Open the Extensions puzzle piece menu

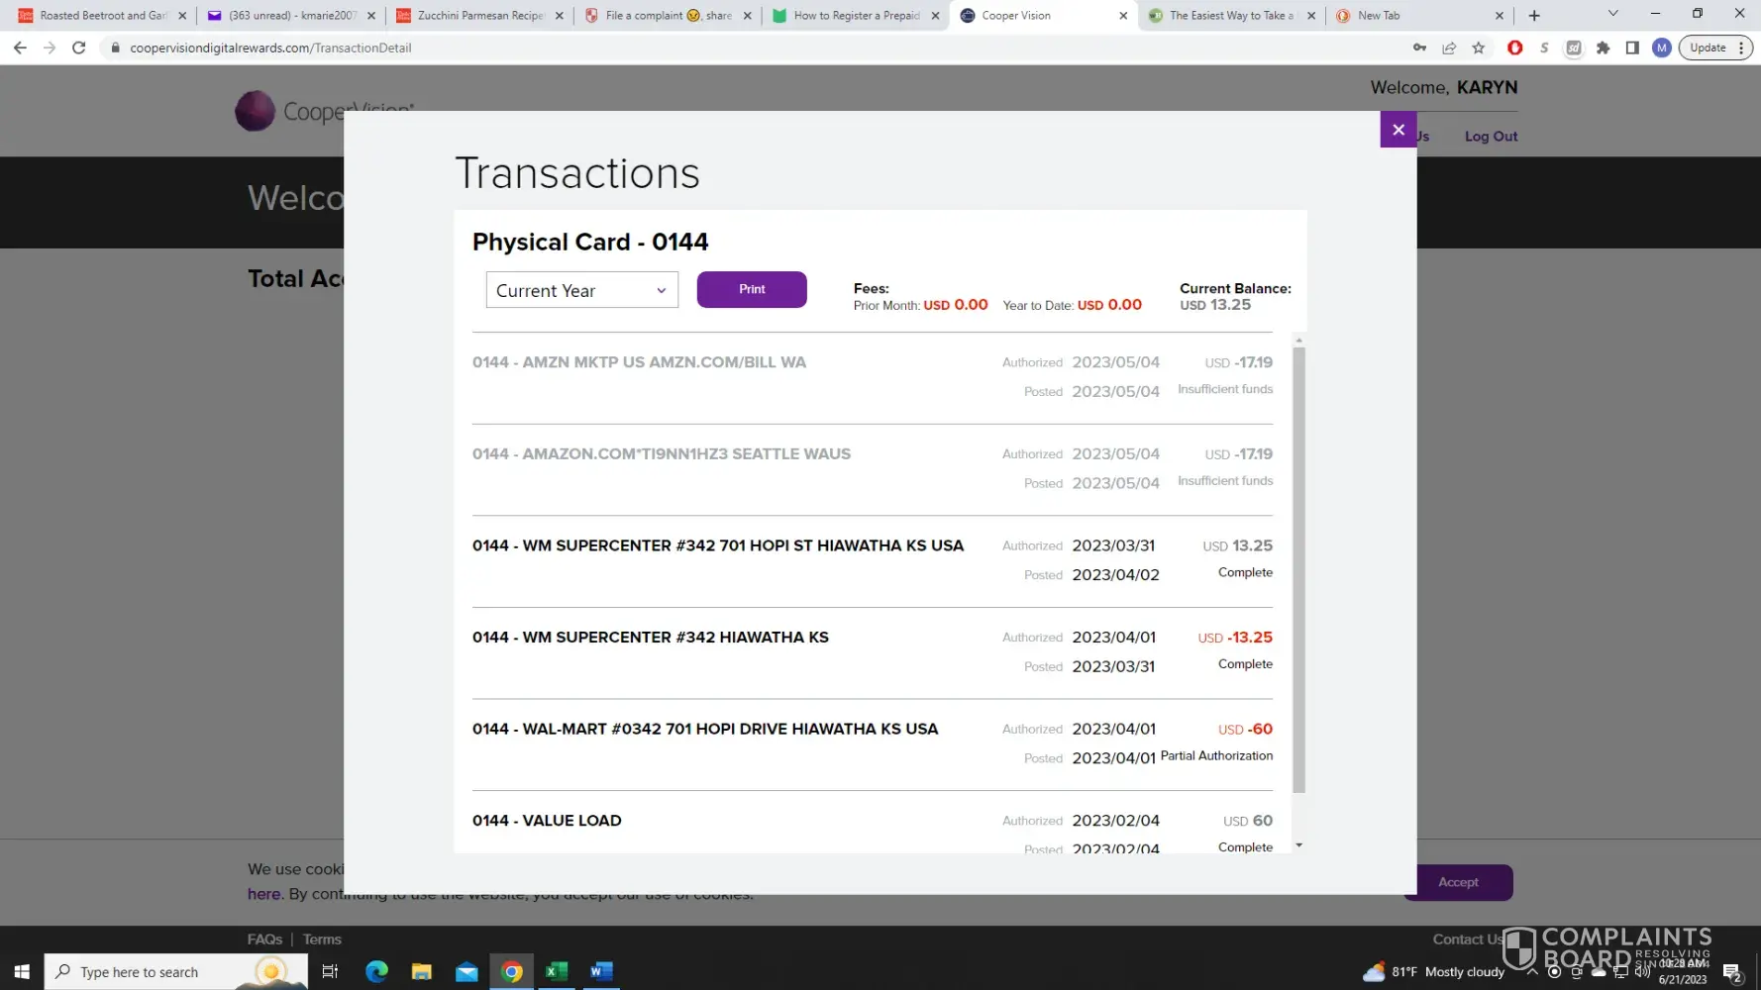(x=1604, y=48)
